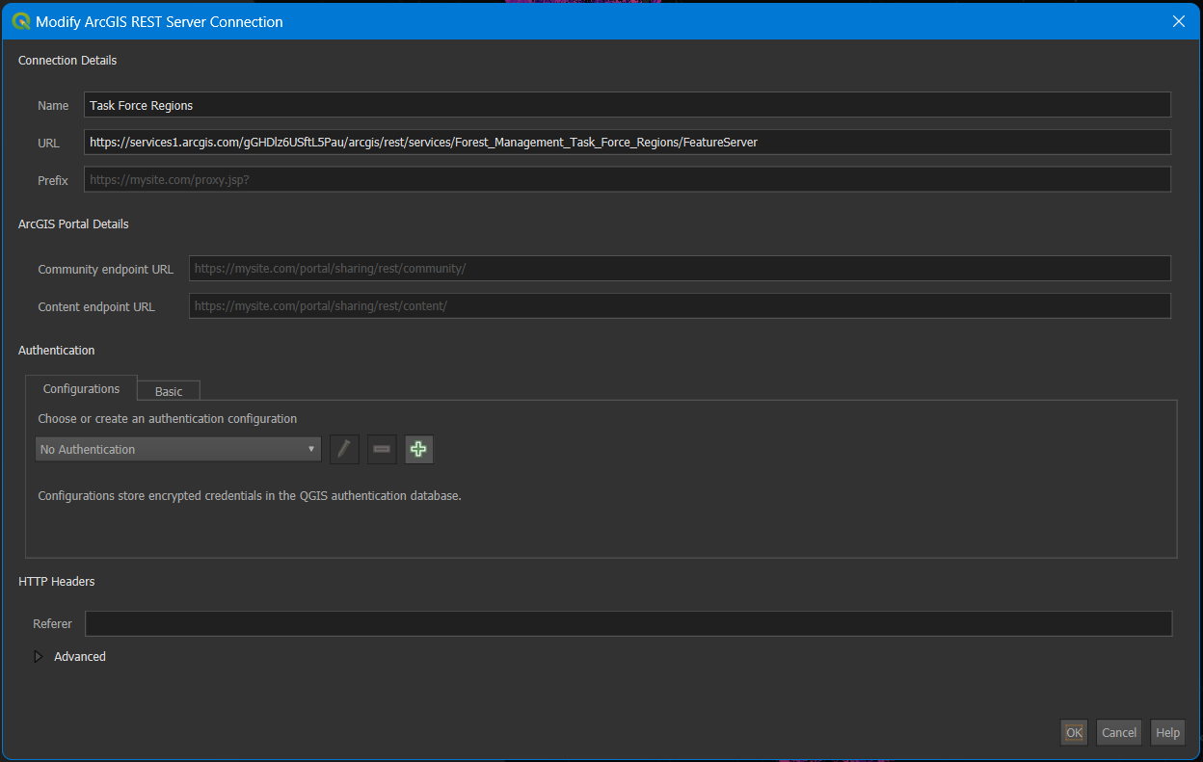Screen dimensions: 1203x762
Task: Click the minus icon to remove authentication configuration
Action: [381, 449]
